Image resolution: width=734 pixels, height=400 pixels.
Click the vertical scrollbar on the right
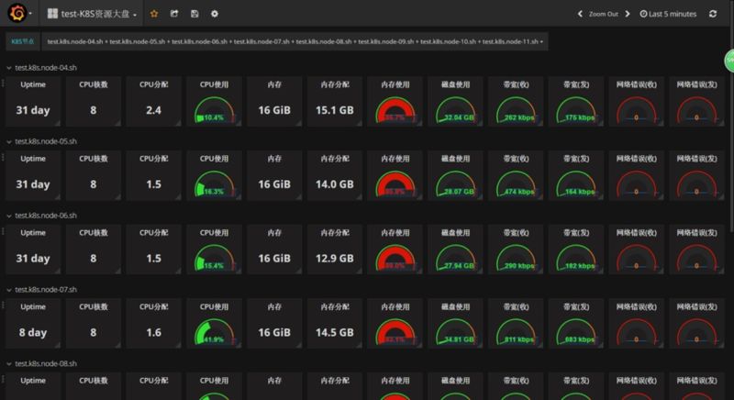point(731,140)
